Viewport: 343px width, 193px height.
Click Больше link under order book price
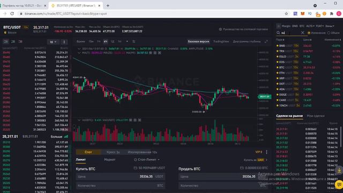point(56,137)
